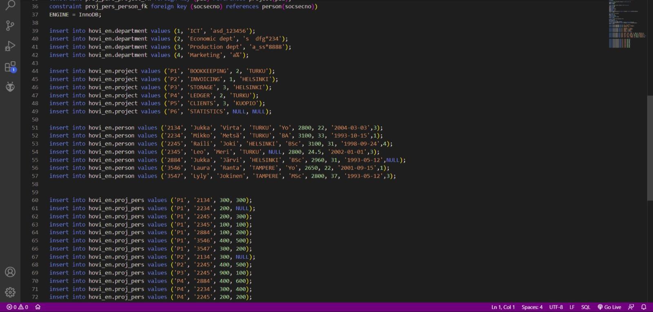Open the Run and Debug view
The width and height of the screenshot is (653, 312).
point(10,46)
